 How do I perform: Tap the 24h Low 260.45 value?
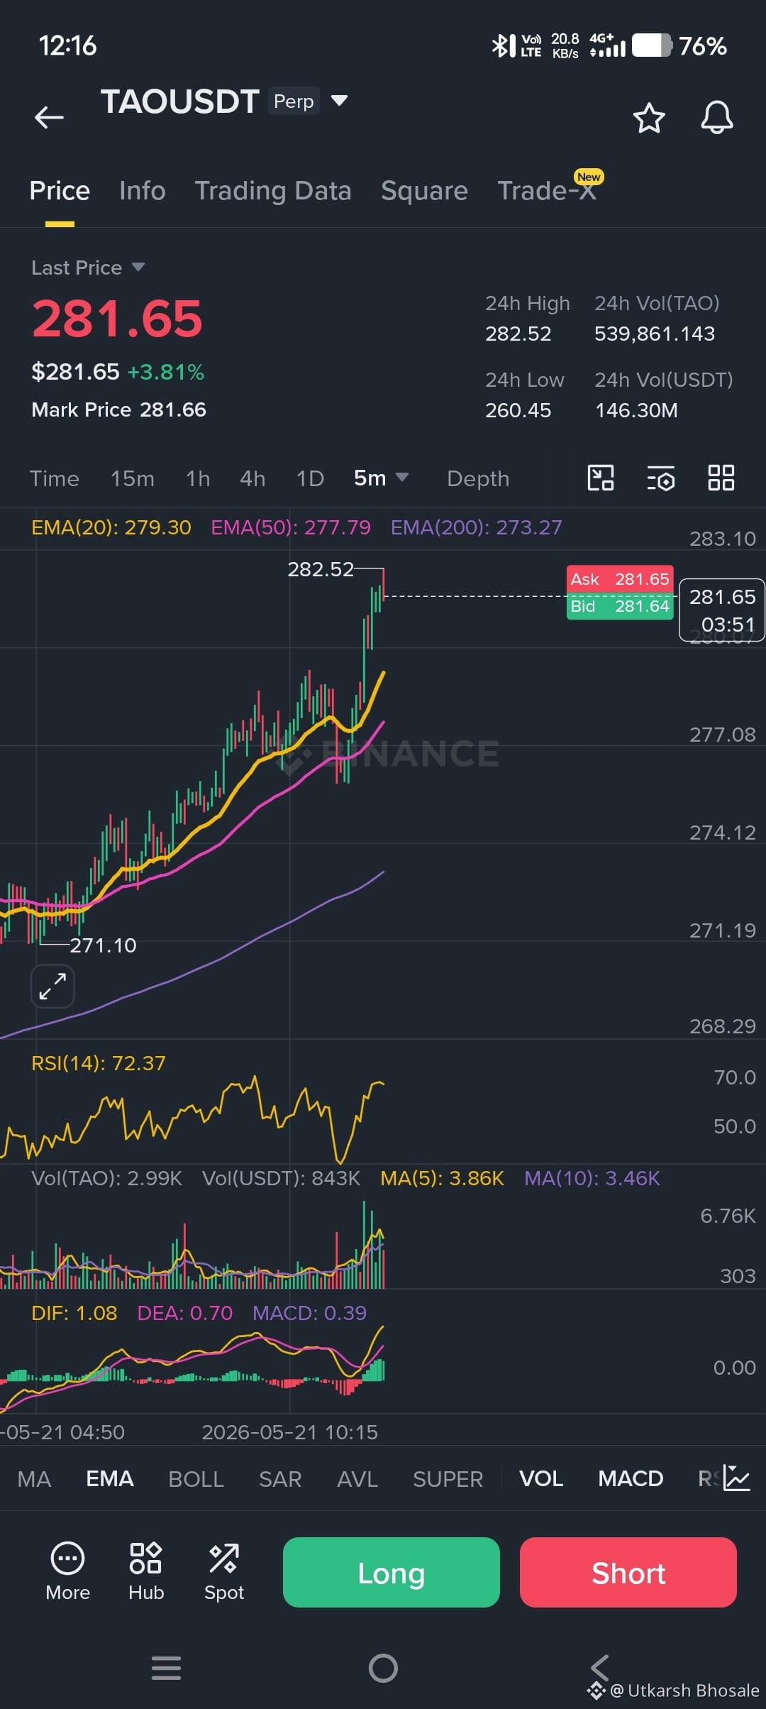tap(518, 410)
